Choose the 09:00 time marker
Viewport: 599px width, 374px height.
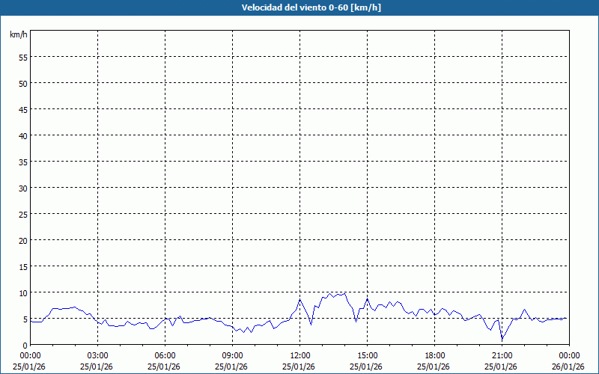point(232,355)
